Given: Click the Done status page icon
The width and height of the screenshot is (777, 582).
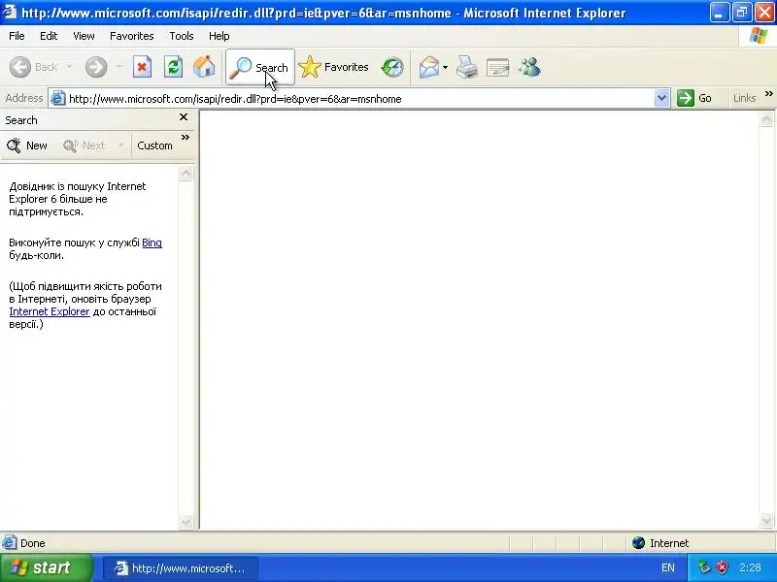Looking at the screenshot, I should [9, 543].
